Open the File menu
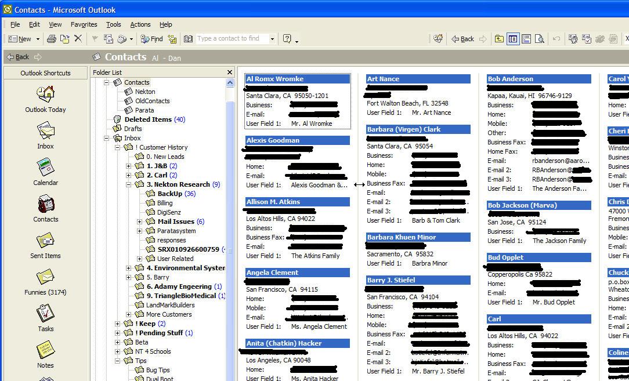 15,24
